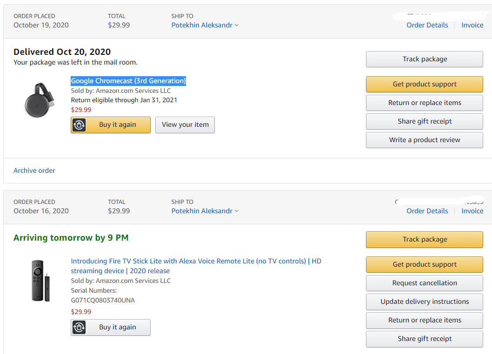Write a product review for Chromecast
The height and width of the screenshot is (354, 492).
(424, 140)
